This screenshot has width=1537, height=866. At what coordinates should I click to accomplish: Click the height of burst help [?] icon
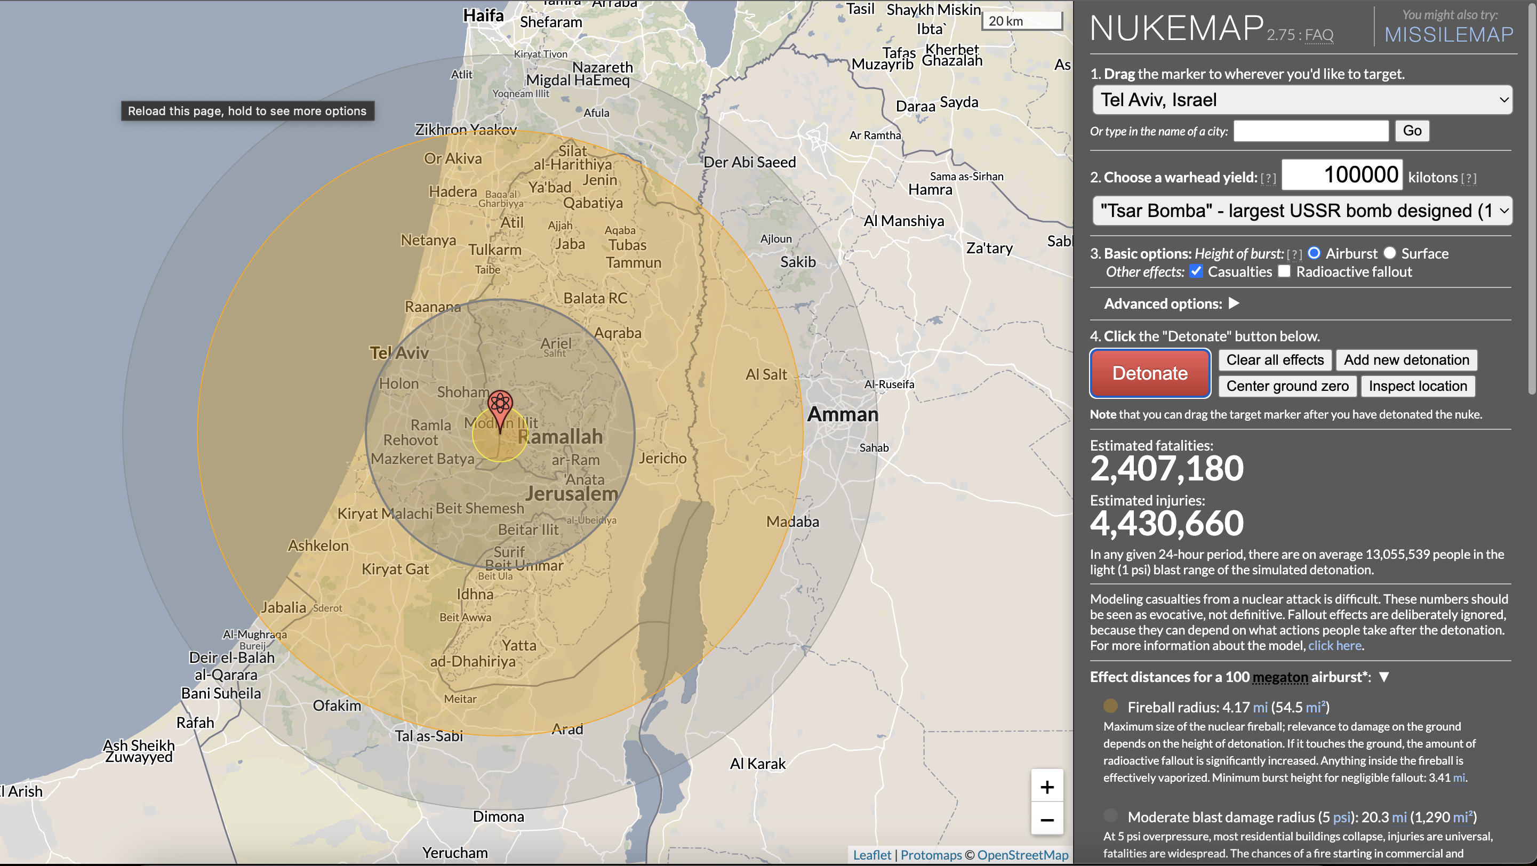click(1294, 255)
